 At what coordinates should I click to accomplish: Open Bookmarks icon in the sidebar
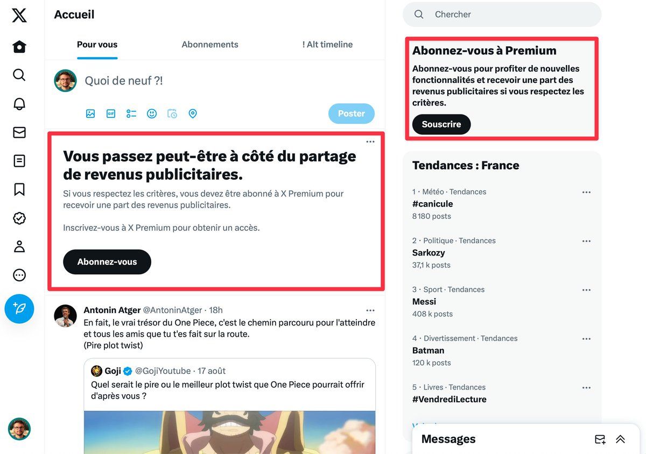click(19, 189)
